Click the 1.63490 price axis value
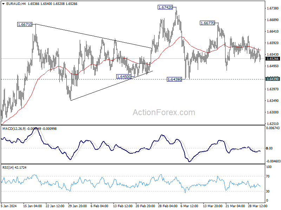The height and width of the screenshot is (210, 281). pyautogui.click(x=273, y=101)
